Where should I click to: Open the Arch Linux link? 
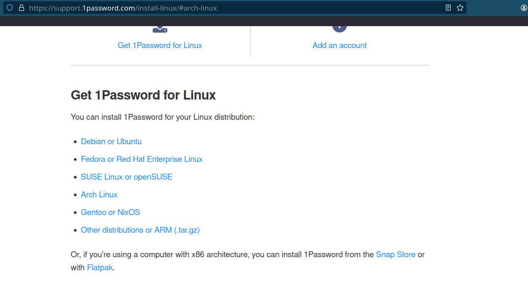point(99,194)
